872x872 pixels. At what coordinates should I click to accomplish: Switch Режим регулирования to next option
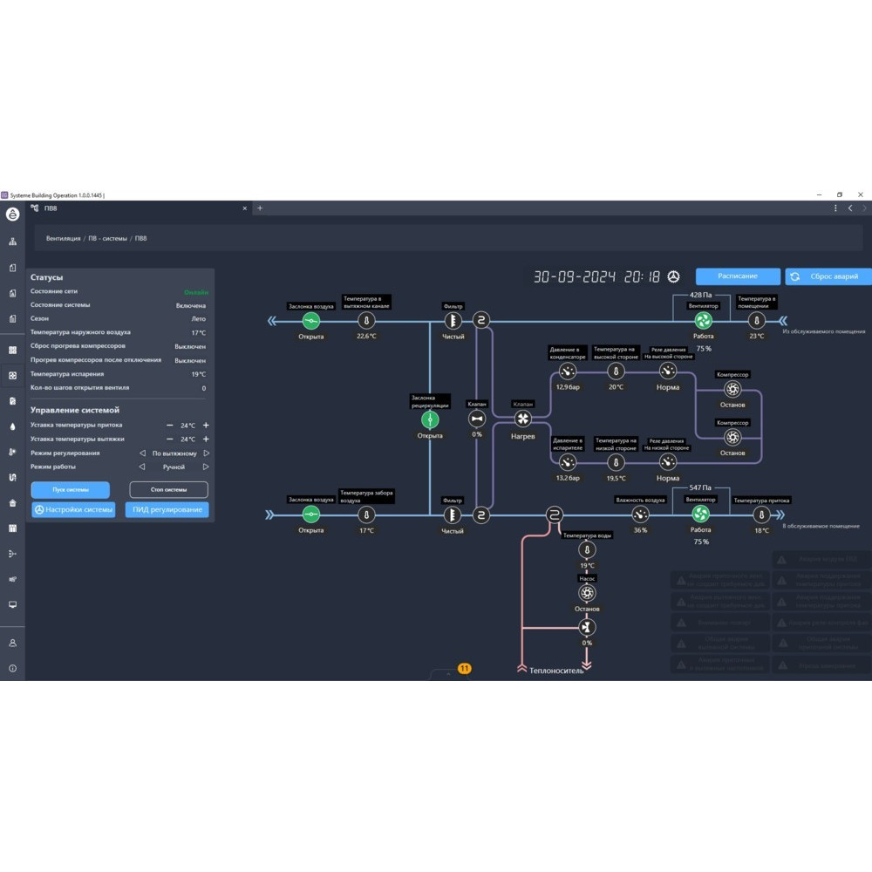207,453
